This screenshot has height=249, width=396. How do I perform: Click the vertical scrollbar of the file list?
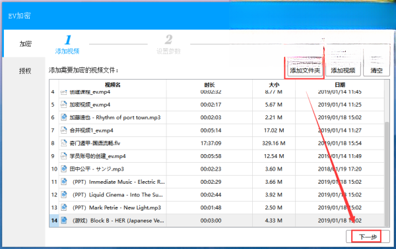[x=387, y=173]
